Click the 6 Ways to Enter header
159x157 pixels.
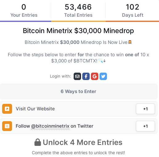pyautogui.click(x=79, y=91)
